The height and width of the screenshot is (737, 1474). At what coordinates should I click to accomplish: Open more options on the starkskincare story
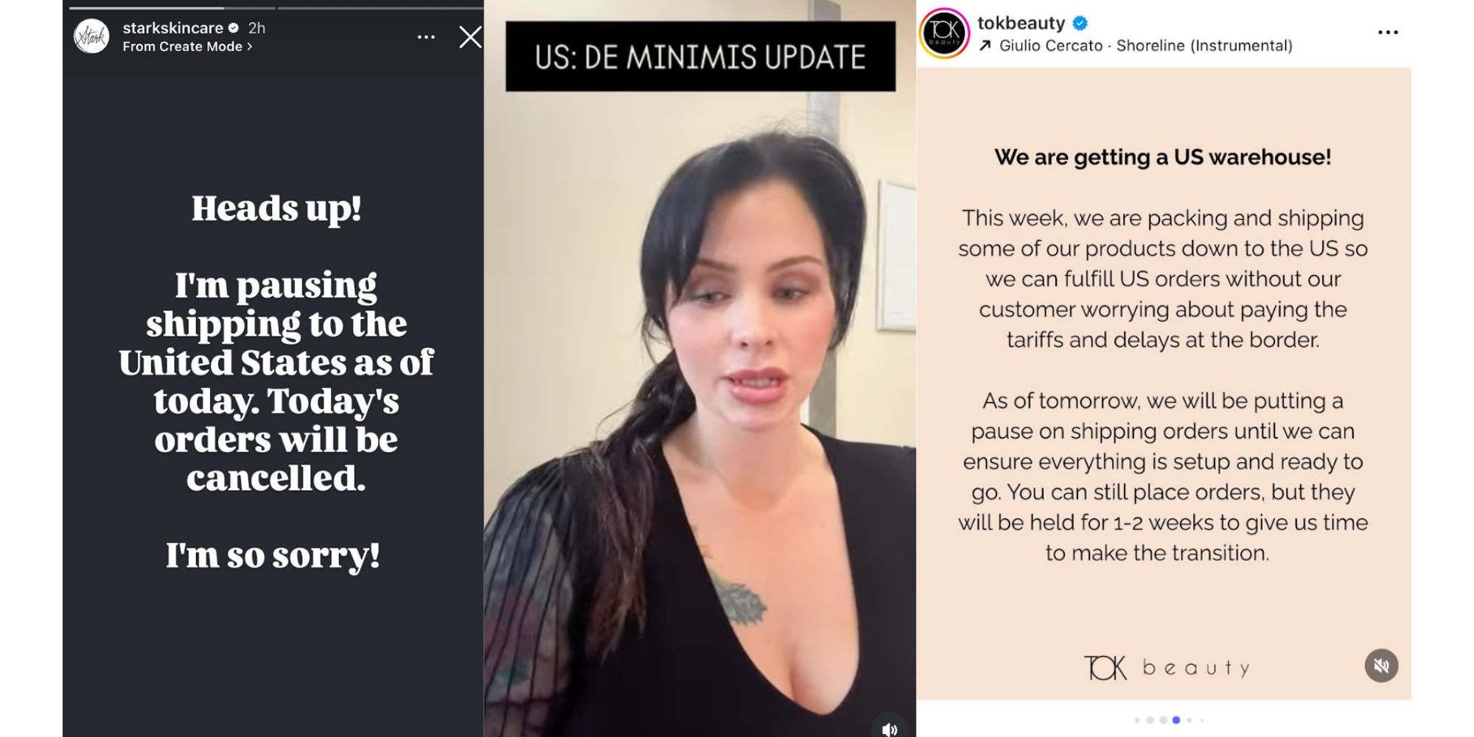pos(426,37)
